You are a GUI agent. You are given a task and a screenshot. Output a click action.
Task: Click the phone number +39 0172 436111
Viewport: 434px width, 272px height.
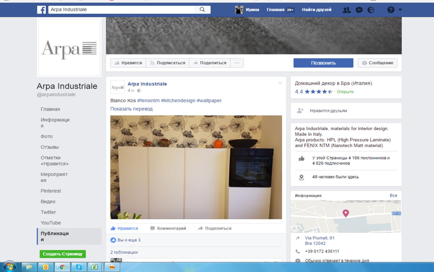click(x=322, y=251)
